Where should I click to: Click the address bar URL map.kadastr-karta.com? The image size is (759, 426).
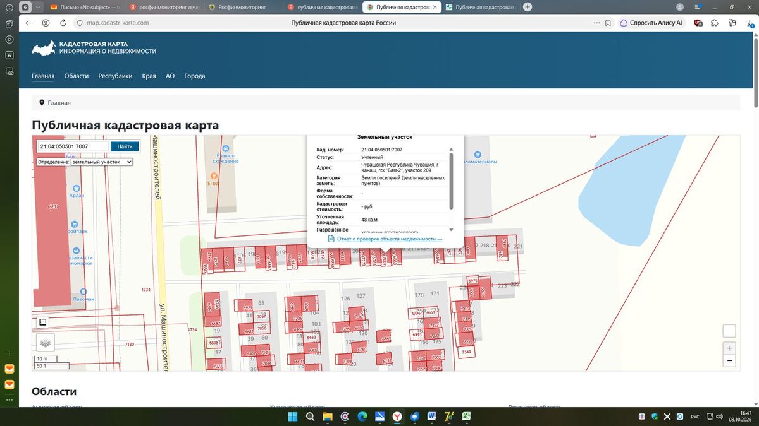point(118,23)
